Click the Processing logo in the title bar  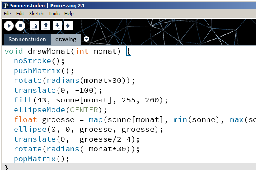(x=6, y=6)
